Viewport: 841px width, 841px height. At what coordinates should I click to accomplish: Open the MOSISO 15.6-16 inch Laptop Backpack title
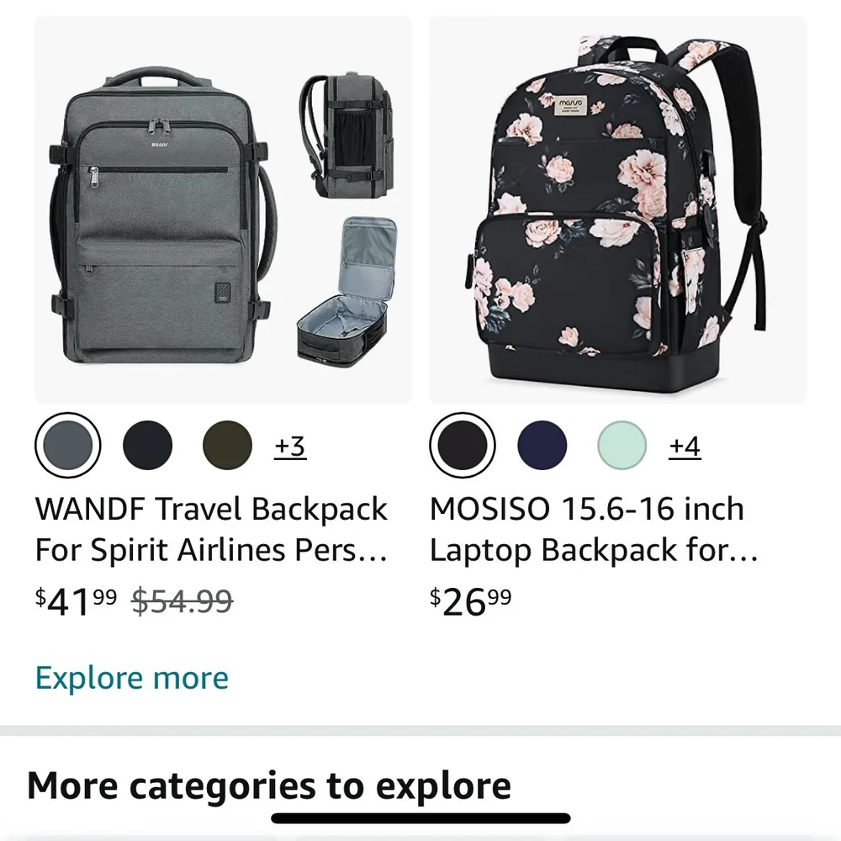click(x=594, y=529)
